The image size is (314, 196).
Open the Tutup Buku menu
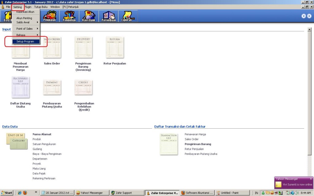point(41,7)
